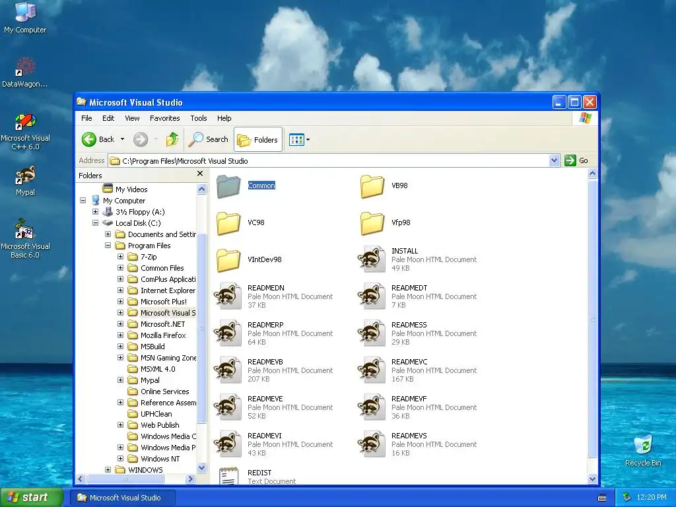Open the Help menu

(224, 118)
